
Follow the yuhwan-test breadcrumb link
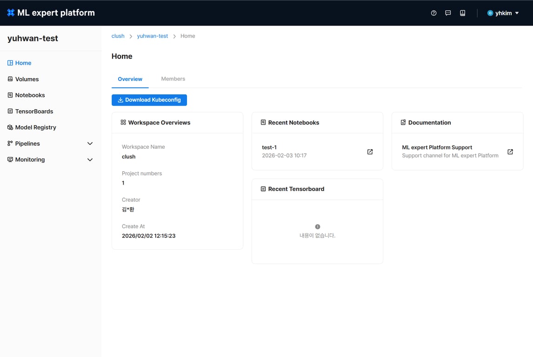coord(152,36)
